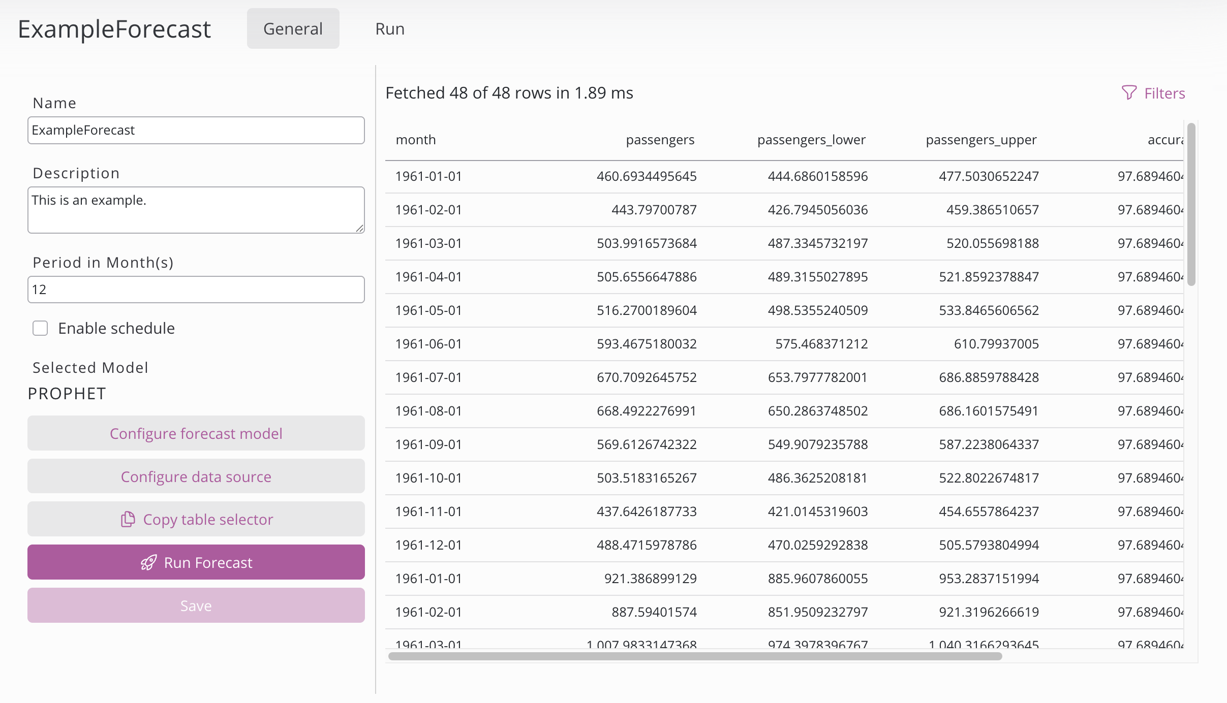The width and height of the screenshot is (1227, 703).
Task: Click Configure data source
Action: pos(196,476)
